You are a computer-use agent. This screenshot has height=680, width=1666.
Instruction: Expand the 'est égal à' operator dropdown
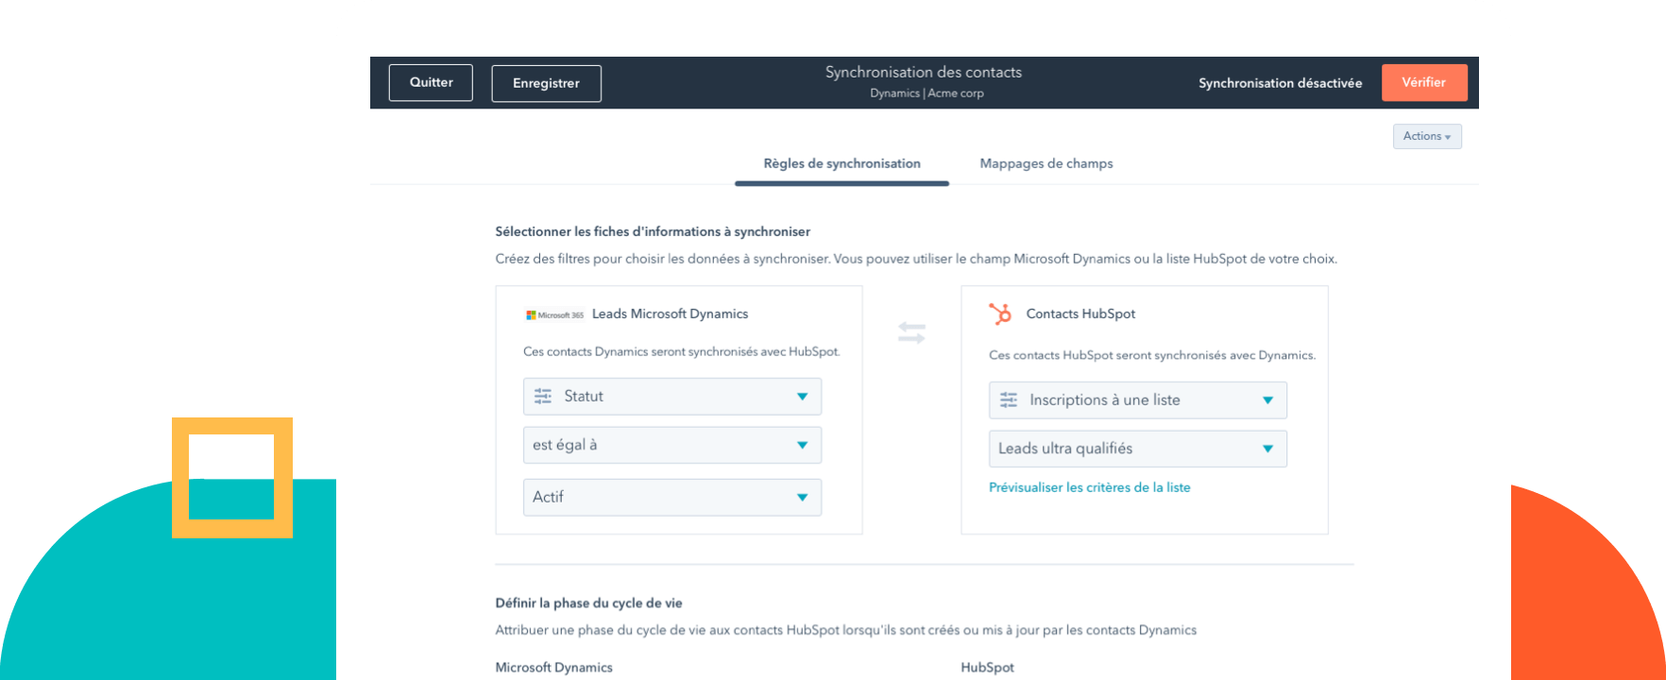[671, 446]
